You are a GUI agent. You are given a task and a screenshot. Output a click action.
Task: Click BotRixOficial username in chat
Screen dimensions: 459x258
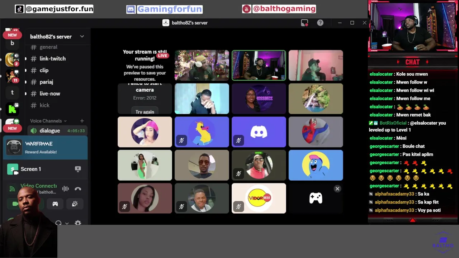tap(393, 123)
